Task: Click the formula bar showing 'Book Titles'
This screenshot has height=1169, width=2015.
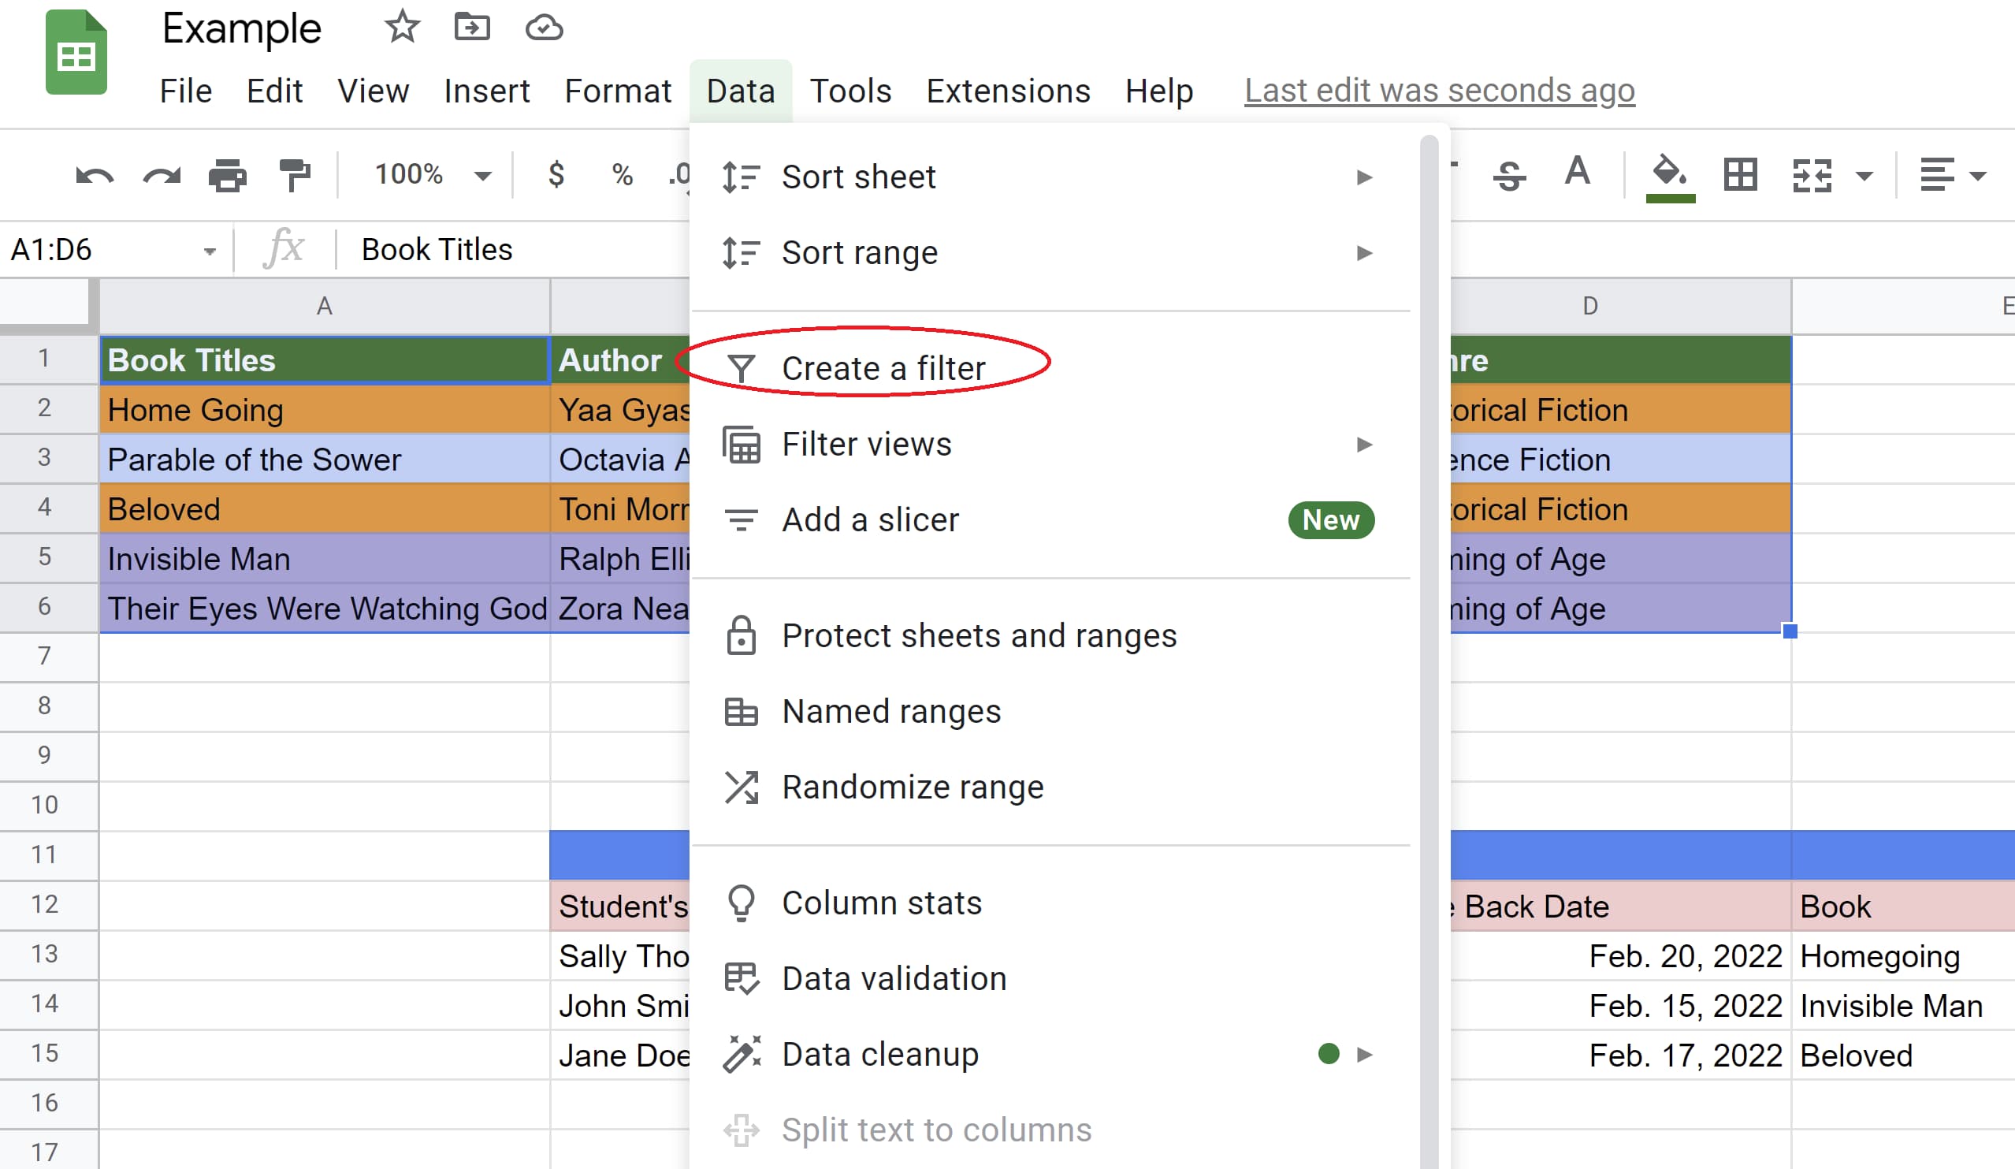Action: tap(437, 249)
